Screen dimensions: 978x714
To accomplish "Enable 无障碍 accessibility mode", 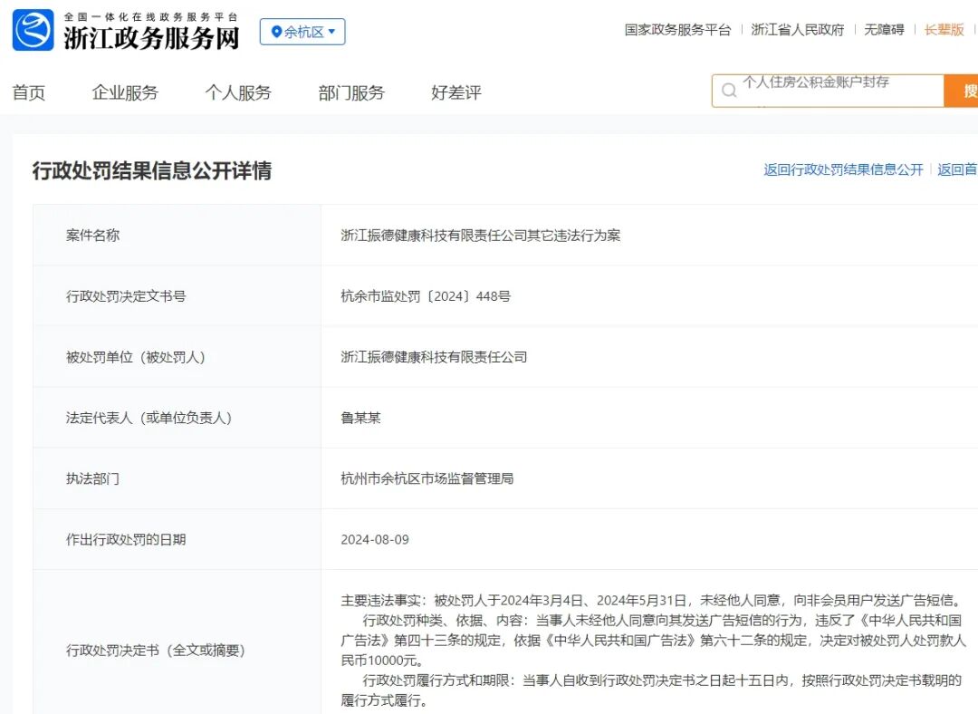I will click(884, 30).
